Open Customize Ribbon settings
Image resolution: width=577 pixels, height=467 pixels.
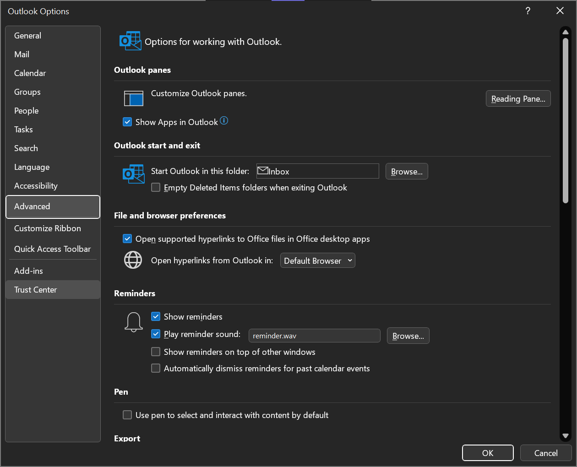53,228
